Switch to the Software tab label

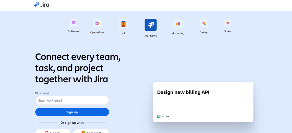pyautogui.click(x=74, y=31)
